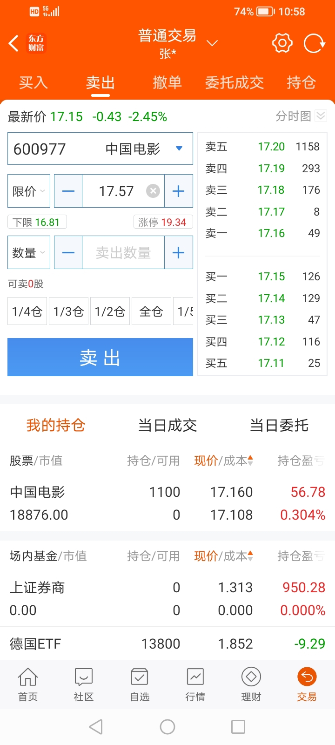
Task: Choose the 1/4仓 position button
Action: click(27, 311)
